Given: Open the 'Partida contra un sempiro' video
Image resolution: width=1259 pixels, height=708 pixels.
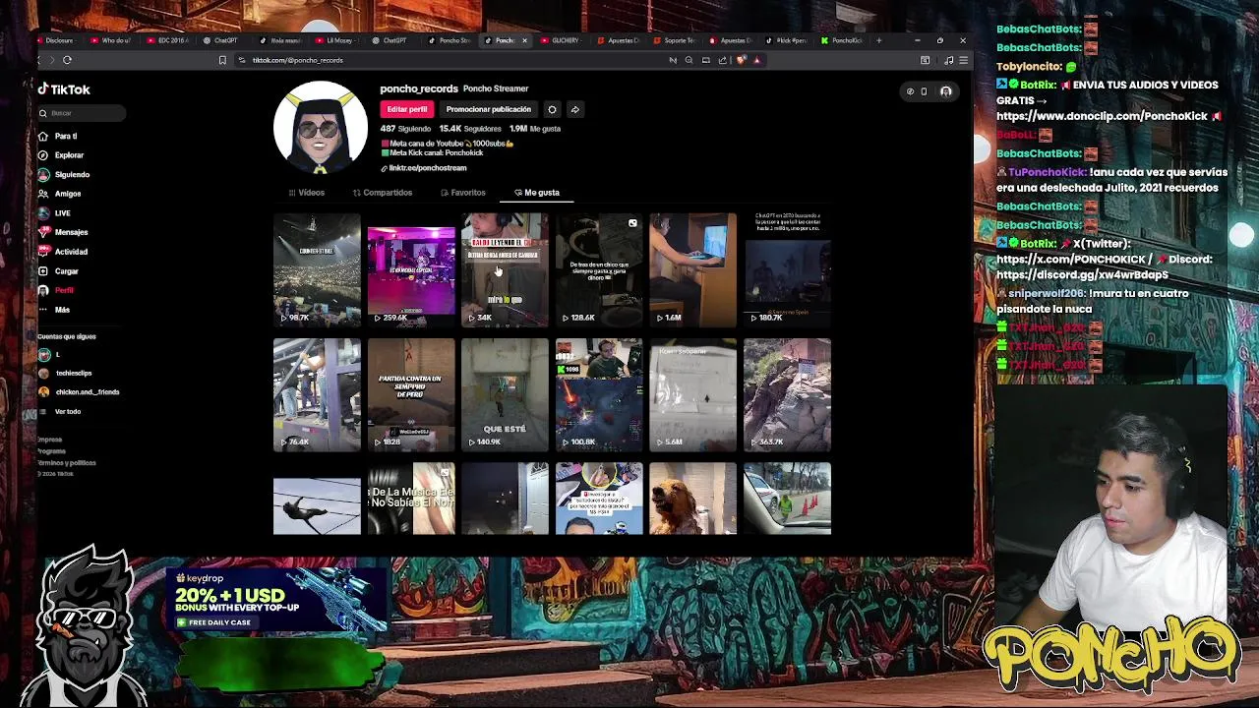Looking at the screenshot, I should click(411, 394).
